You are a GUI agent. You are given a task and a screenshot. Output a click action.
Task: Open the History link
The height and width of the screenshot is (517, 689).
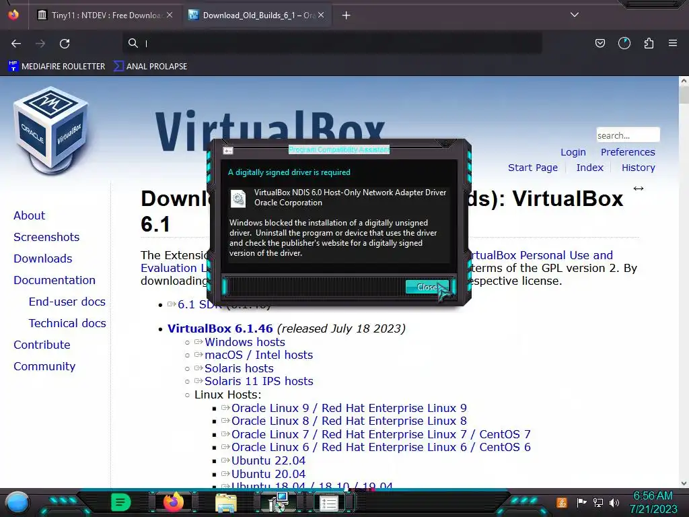point(638,168)
